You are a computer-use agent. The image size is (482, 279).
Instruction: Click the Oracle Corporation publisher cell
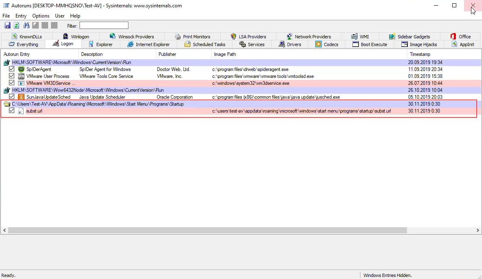pos(175,97)
